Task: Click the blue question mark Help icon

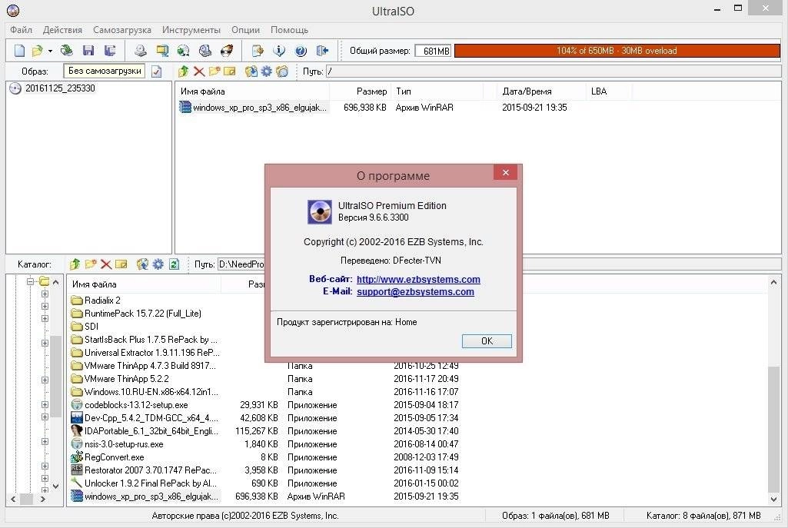Action: (301, 51)
